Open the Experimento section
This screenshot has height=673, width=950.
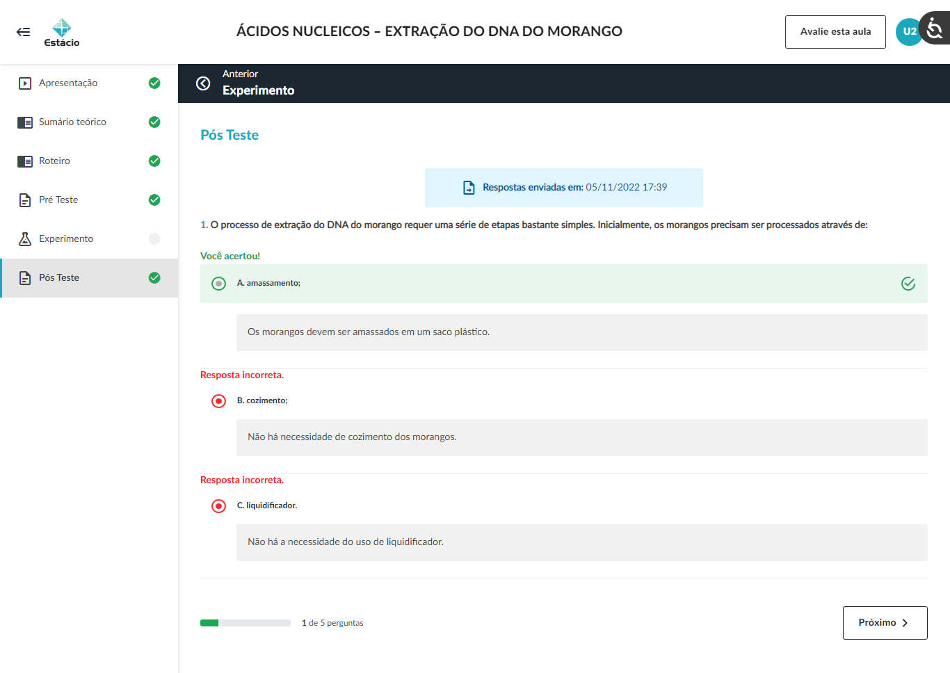pos(89,239)
